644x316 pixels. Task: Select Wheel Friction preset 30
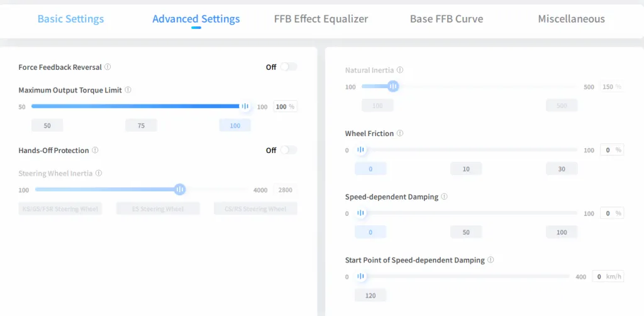(561, 169)
